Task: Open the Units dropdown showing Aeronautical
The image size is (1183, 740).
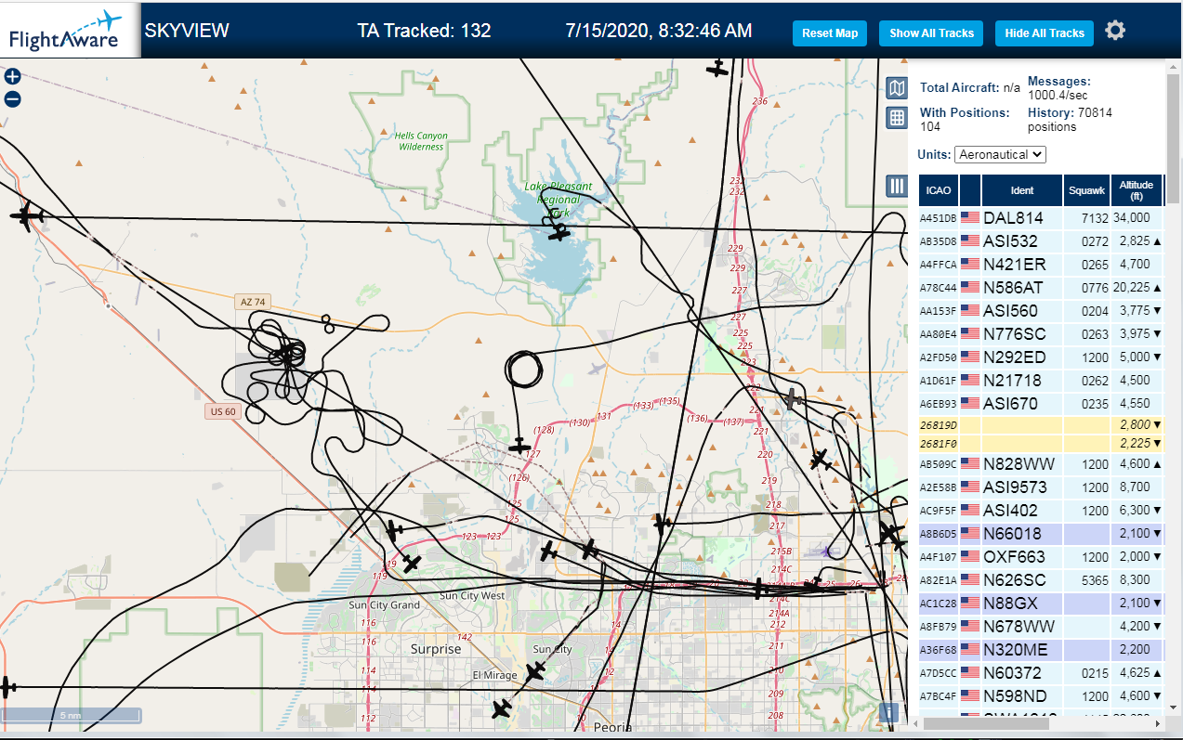Action: pyautogui.click(x=1000, y=154)
